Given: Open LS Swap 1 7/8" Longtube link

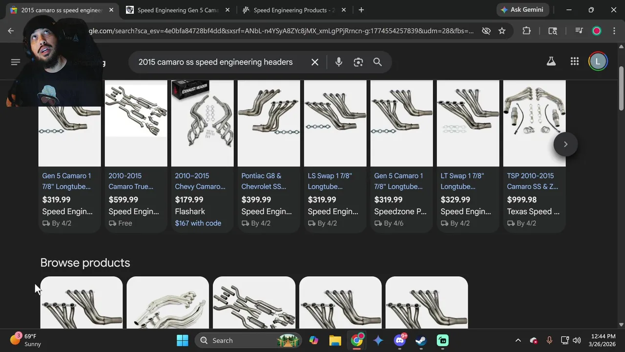Looking at the screenshot, I should point(330,181).
